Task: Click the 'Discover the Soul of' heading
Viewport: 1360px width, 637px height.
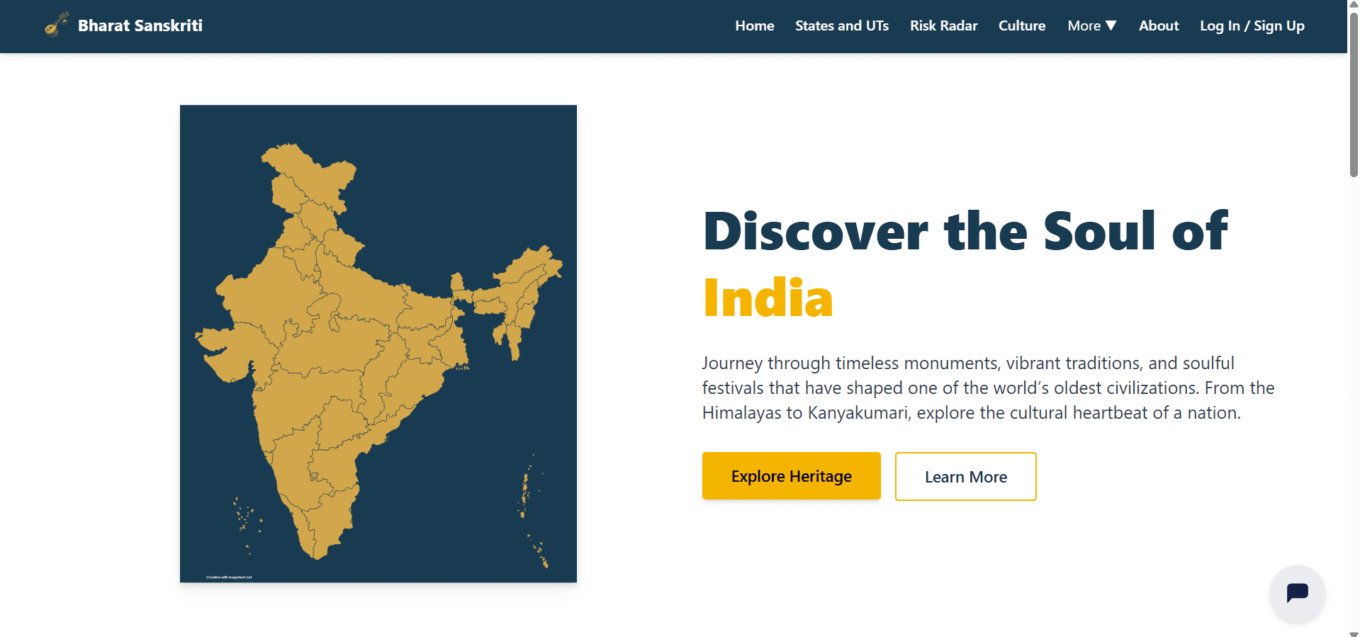Action: click(x=965, y=231)
